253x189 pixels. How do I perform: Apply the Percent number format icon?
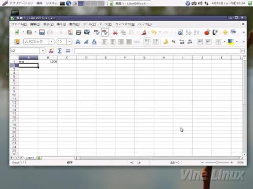(x=174, y=42)
